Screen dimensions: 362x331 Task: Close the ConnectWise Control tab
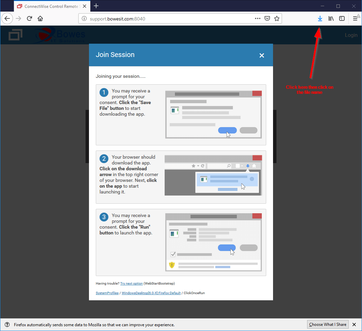[x=85, y=6]
